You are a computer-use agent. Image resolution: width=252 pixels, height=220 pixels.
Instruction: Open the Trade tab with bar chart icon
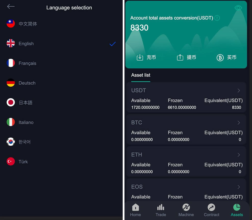[161, 210]
